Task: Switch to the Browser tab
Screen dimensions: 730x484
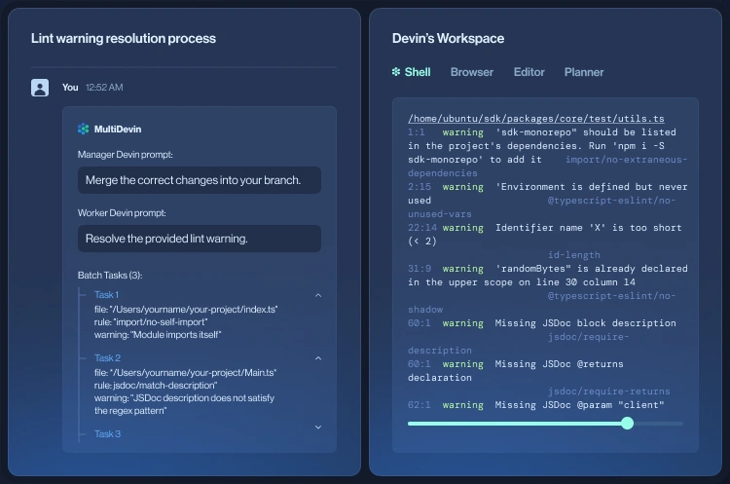Action: click(x=471, y=72)
